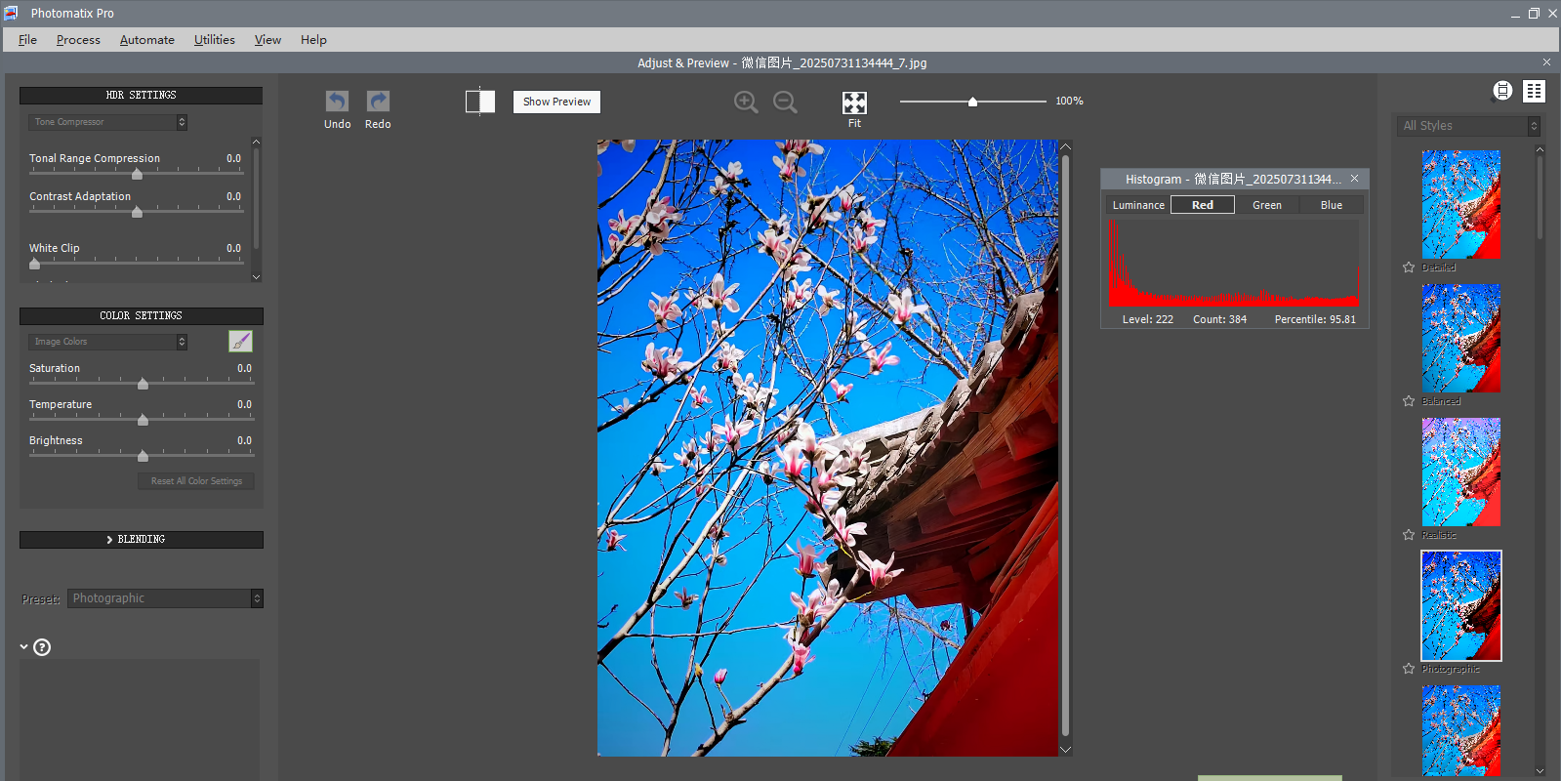Image resolution: width=1561 pixels, height=781 pixels.
Task: Open the All Styles dropdown
Action: coord(1469,126)
